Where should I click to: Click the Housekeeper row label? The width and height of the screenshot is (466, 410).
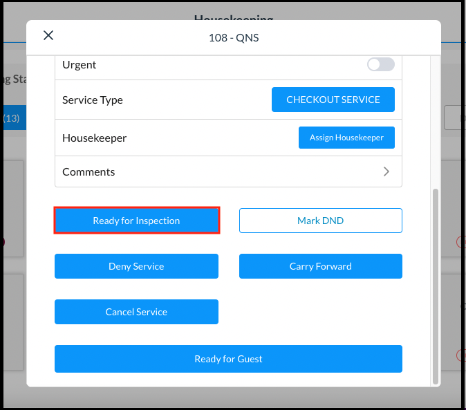(x=95, y=138)
